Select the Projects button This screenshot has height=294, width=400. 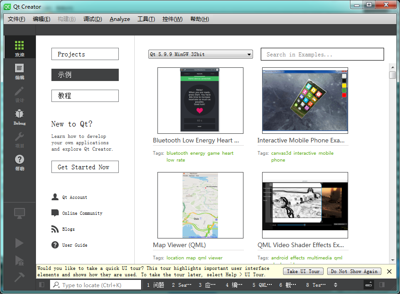pos(85,54)
